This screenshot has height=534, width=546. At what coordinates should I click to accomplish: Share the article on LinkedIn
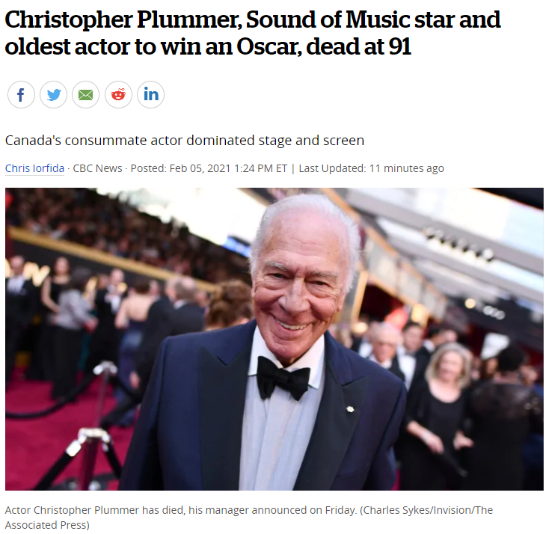pos(151,95)
